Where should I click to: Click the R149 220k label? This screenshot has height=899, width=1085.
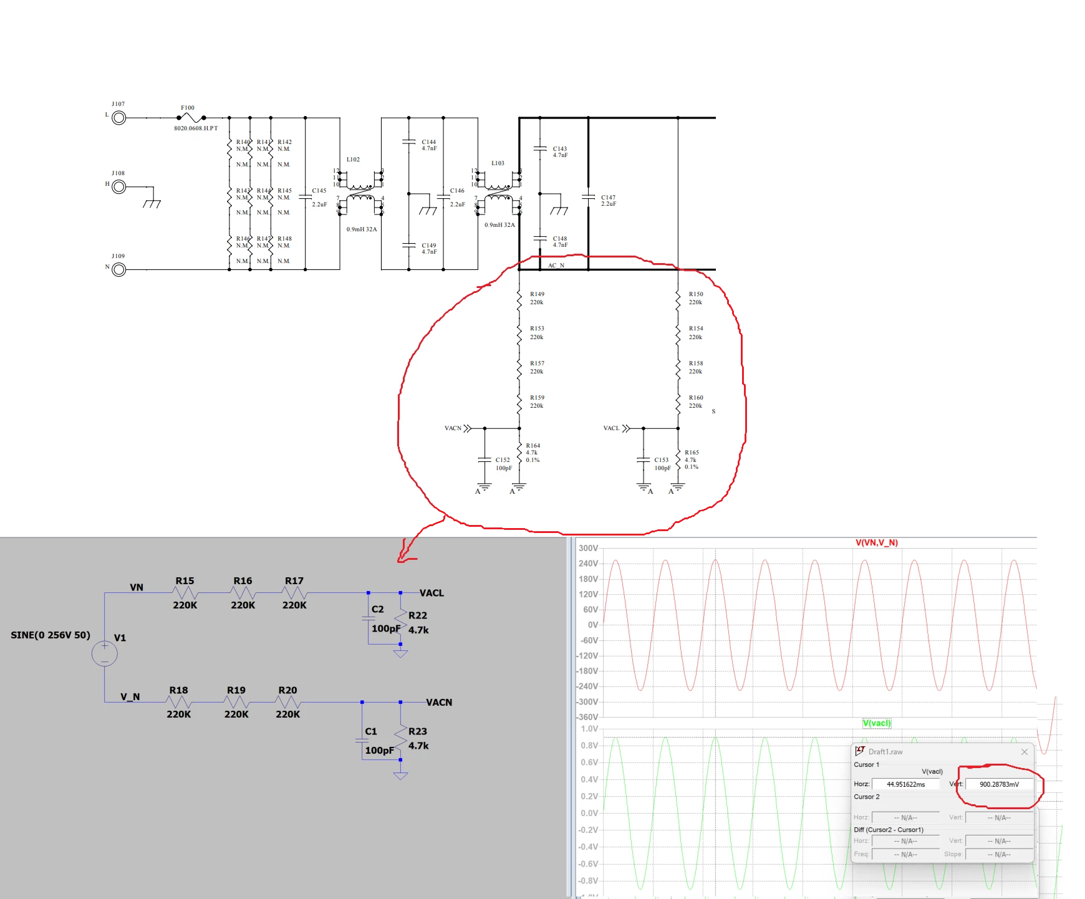pos(537,298)
